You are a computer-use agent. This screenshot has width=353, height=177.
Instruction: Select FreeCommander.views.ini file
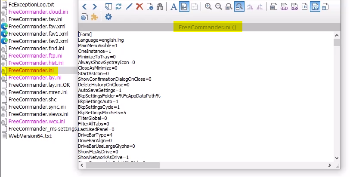pyautogui.click(x=38, y=114)
